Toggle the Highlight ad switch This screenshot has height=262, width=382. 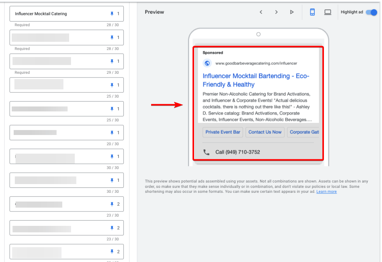coord(371,12)
